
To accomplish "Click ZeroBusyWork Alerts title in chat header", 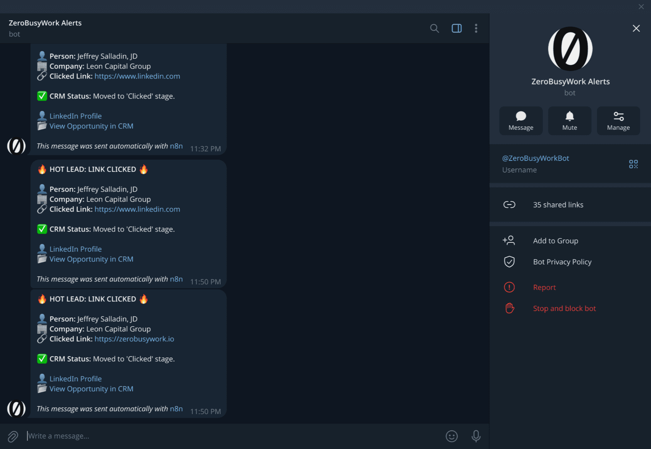I will 45,23.
